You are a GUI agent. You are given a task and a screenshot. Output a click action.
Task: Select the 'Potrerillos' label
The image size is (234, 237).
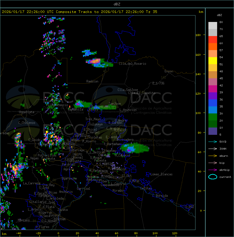click(x=47, y=155)
